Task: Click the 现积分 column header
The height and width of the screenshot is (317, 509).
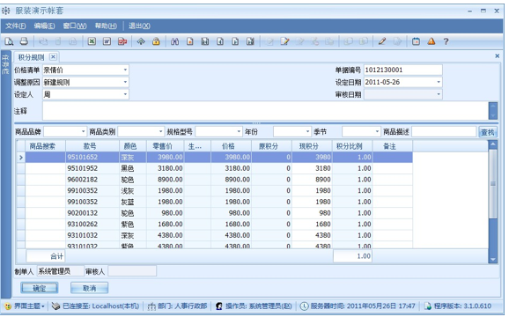Action: (312, 146)
